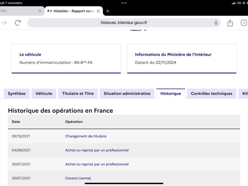Open the Contrôles techniques tab
Viewport: 248px width, 186px height.
point(212,94)
